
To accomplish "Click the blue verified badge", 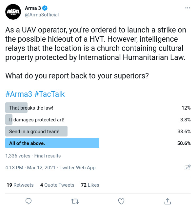I will pos(45,8).
